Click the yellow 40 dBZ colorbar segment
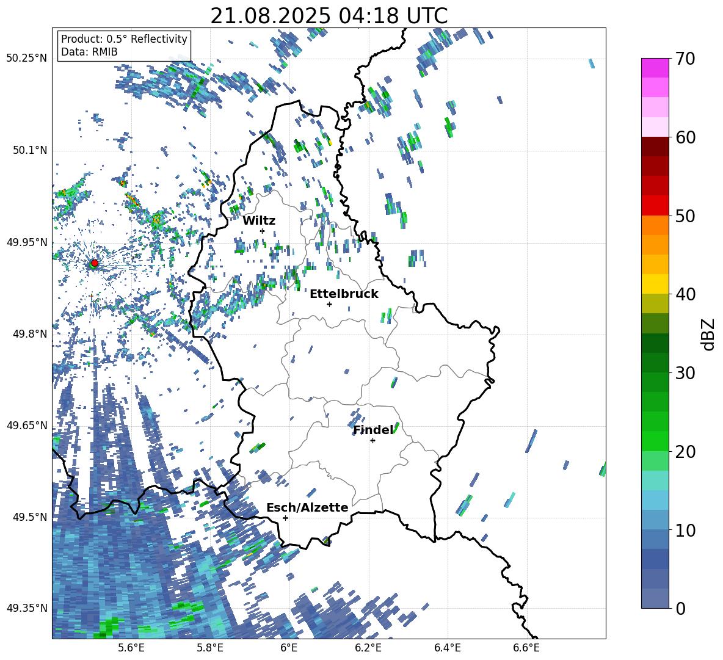The image size is (723, 660). click(655, 284)
